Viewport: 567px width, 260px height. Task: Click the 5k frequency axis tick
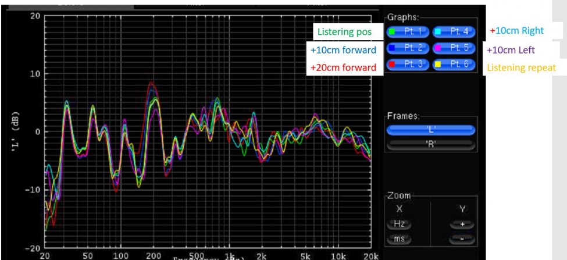[x=305, y=256]
